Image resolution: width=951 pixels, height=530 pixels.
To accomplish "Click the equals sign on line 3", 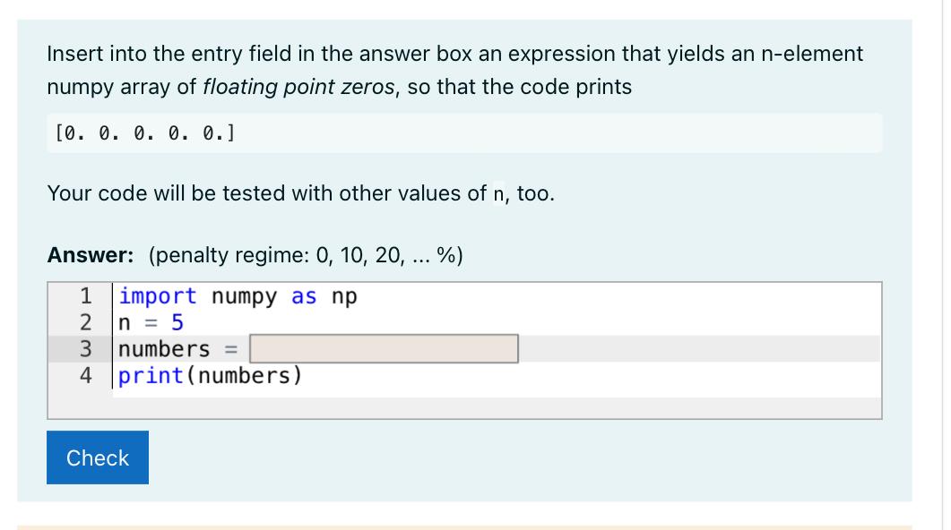I will click(x=231, y=349).
